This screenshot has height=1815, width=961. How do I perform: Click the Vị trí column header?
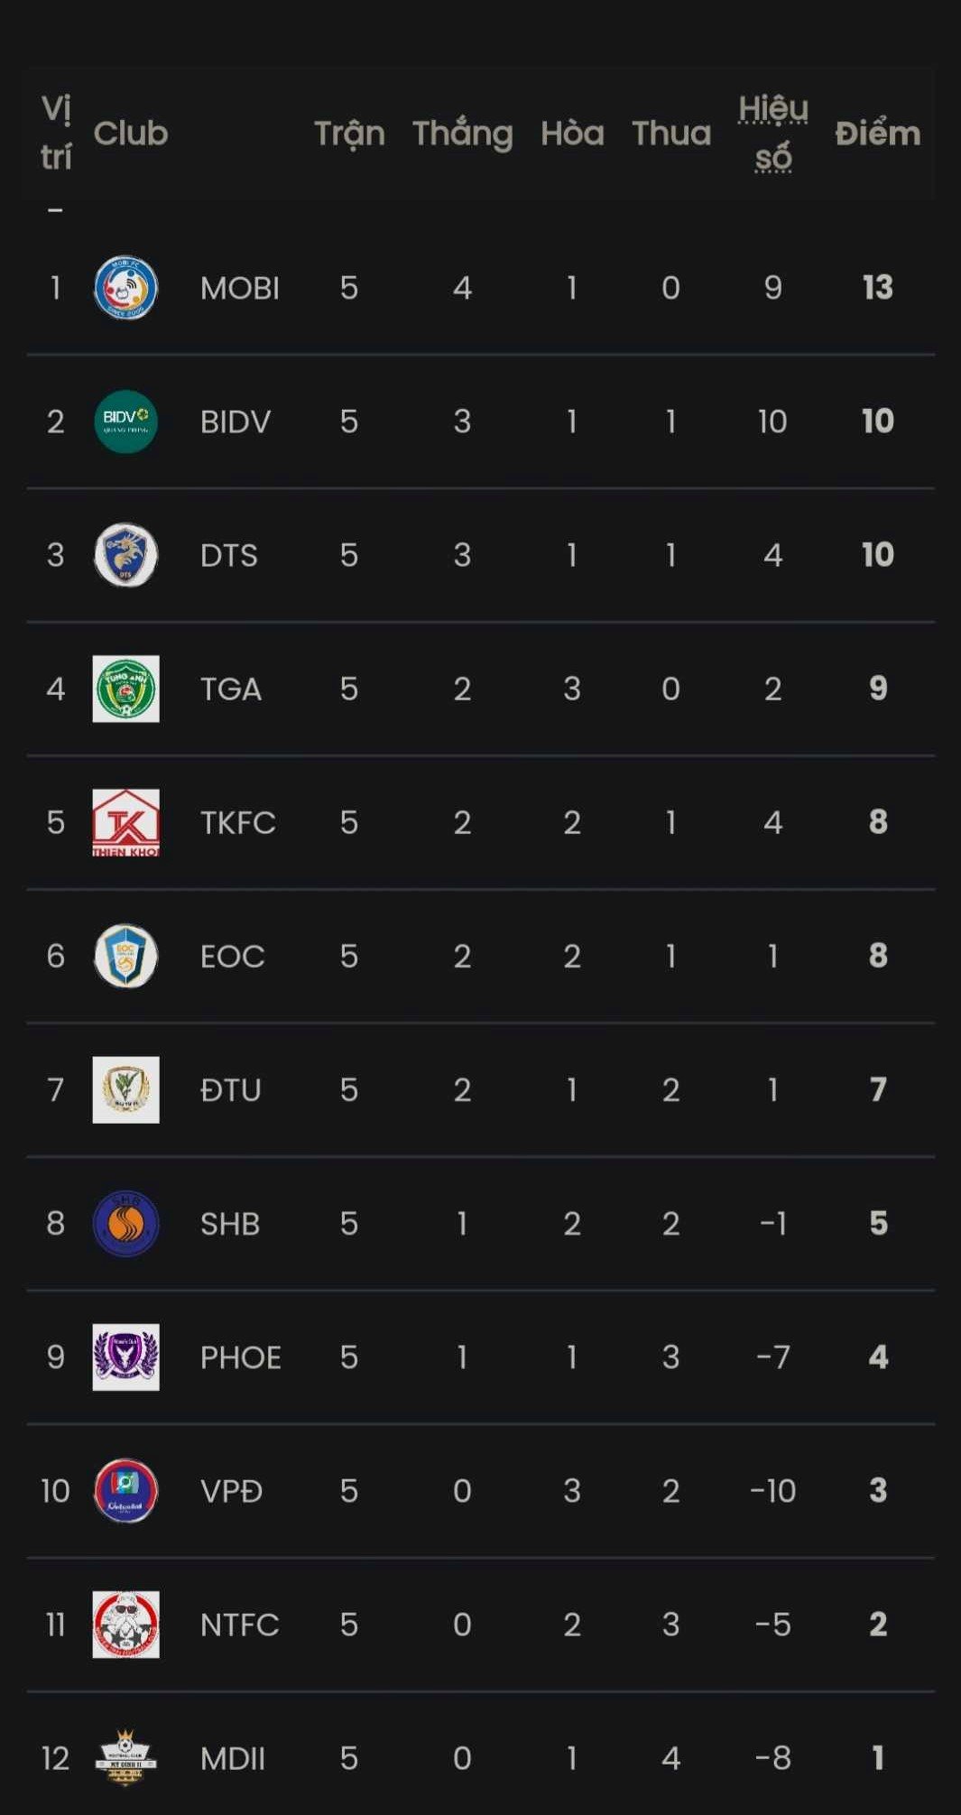[x=56, y=134]
